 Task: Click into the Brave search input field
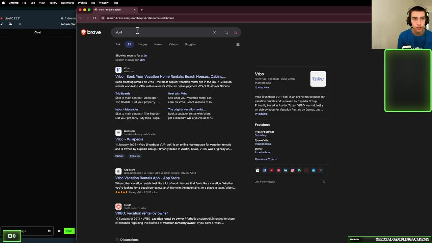(x=162, y=32)
